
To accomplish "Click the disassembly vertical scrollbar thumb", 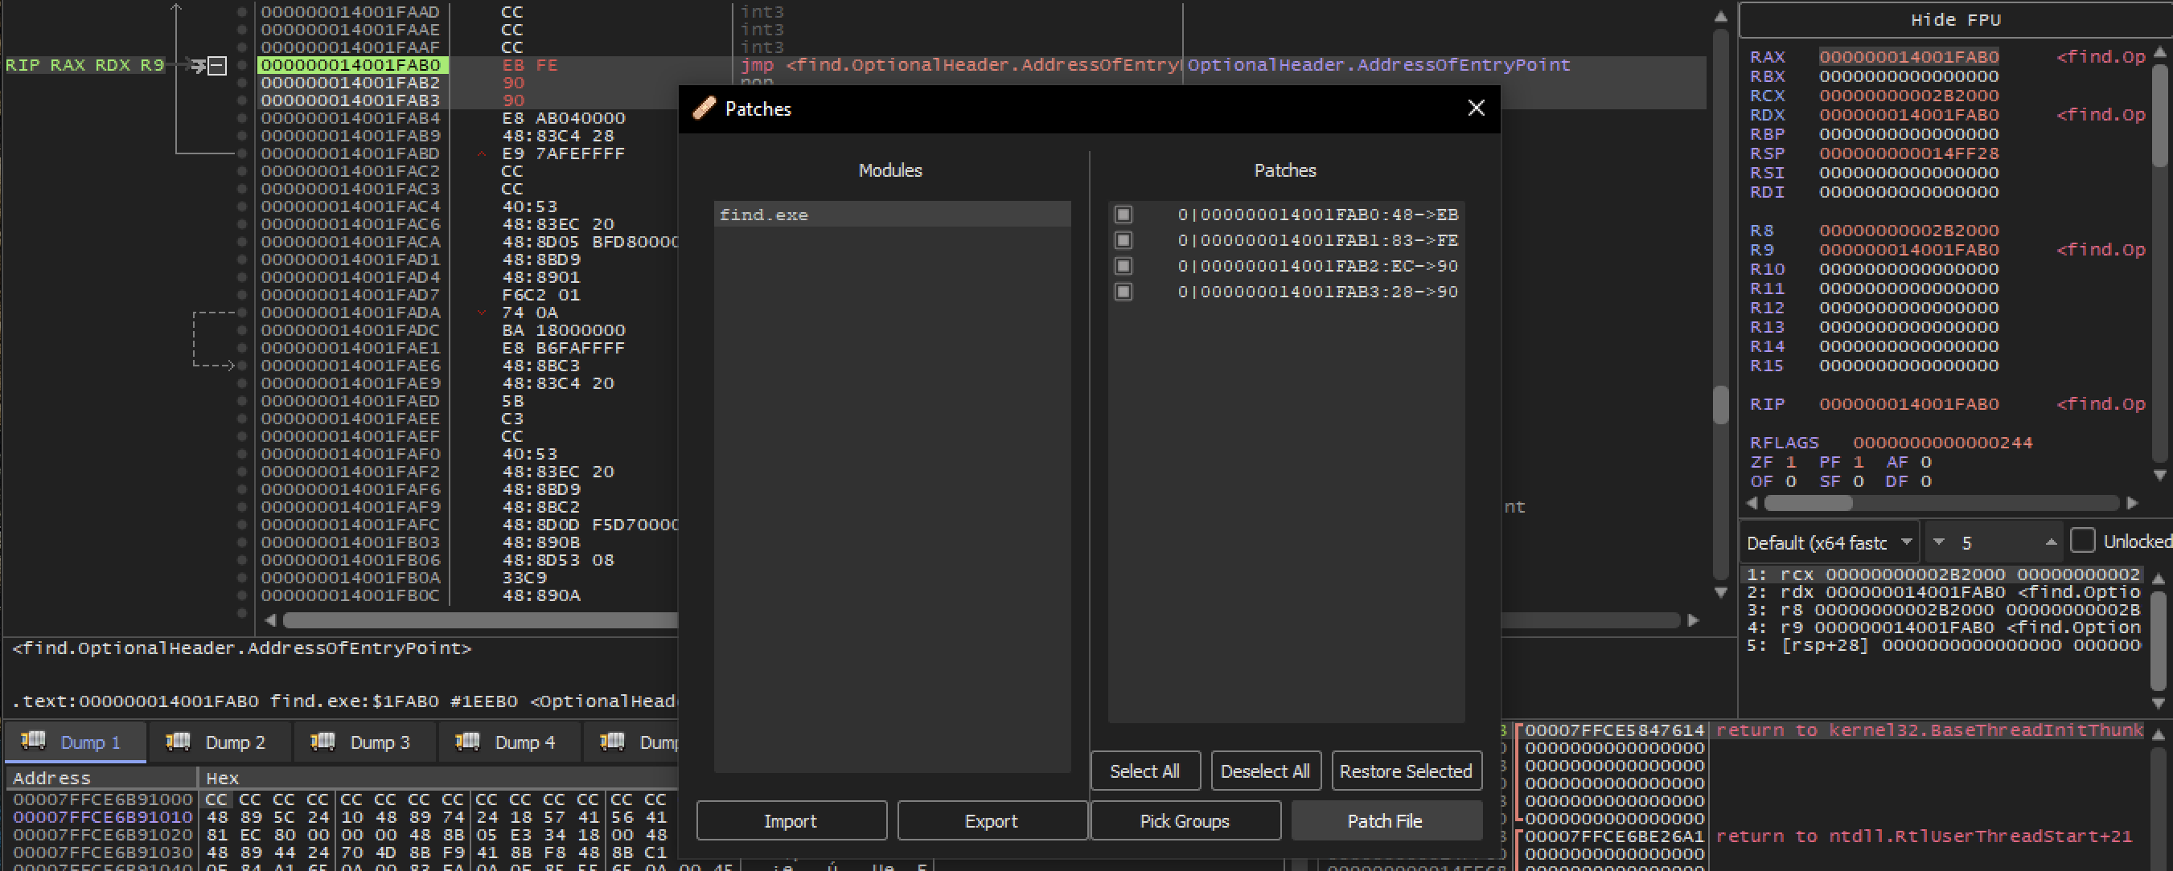I will (1721, 405).
